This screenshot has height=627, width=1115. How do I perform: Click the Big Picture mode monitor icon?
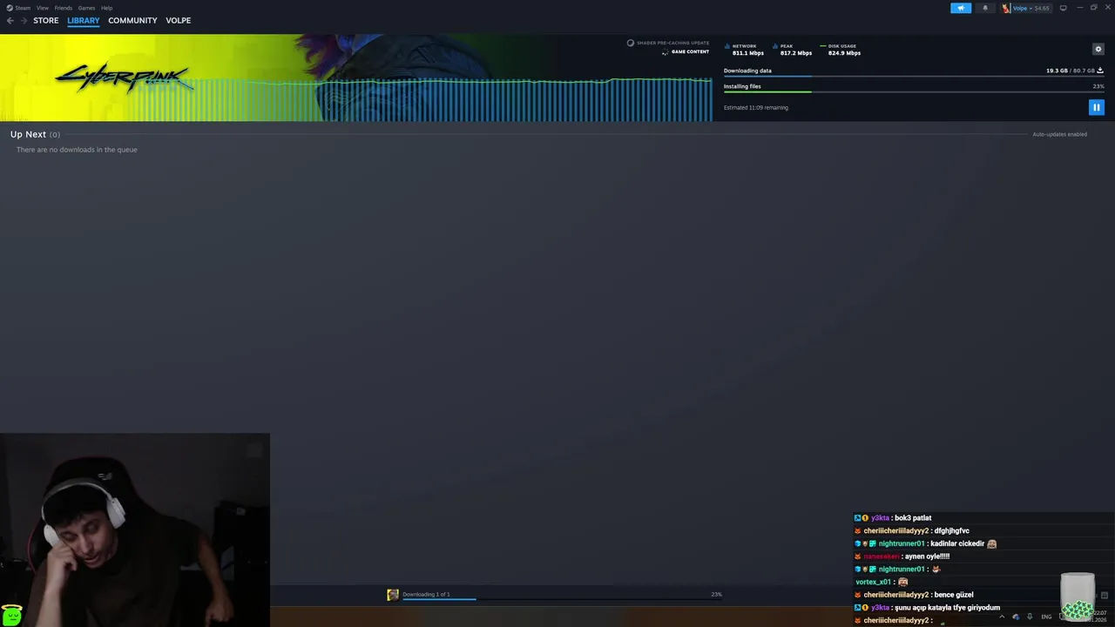[1063, 8]
